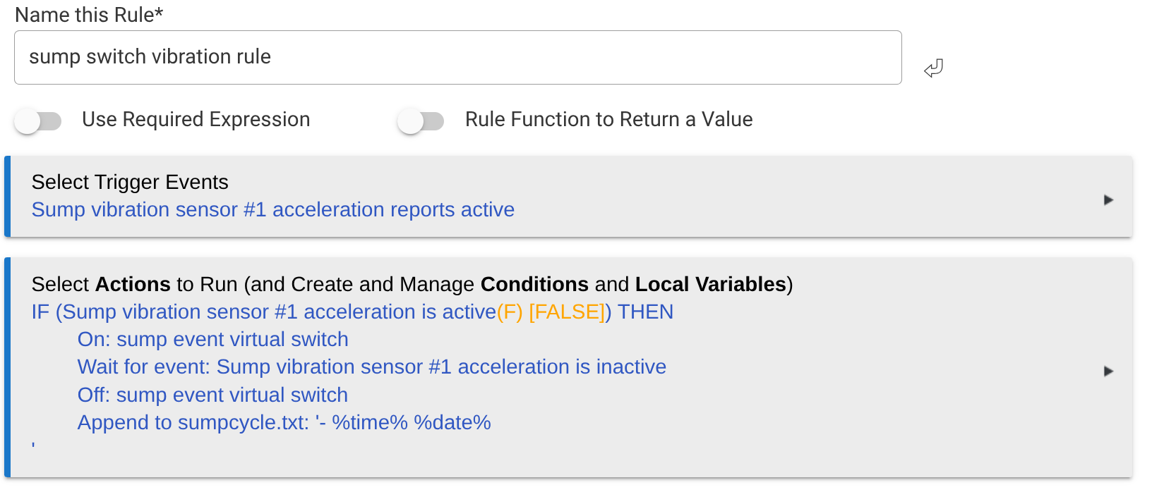The image size is (1152, 492).
Task: Click the enter-arrow icon beside the rule name
Action: click(933, 68)
